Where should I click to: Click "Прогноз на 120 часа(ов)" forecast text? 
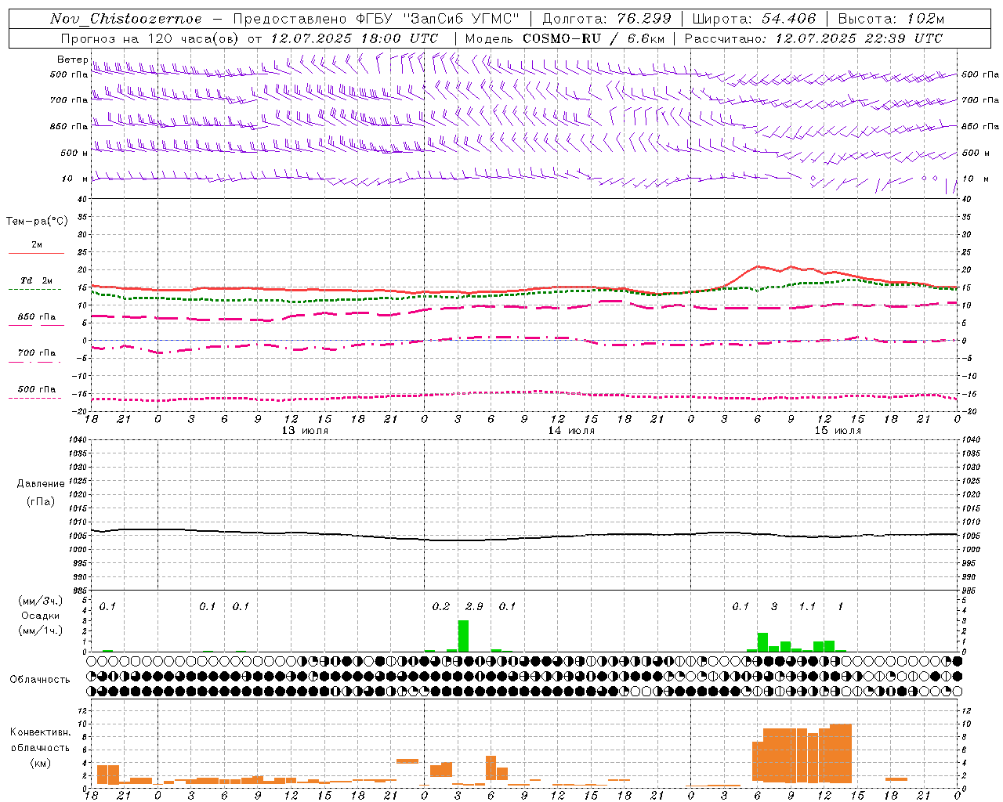click(150, 38)
